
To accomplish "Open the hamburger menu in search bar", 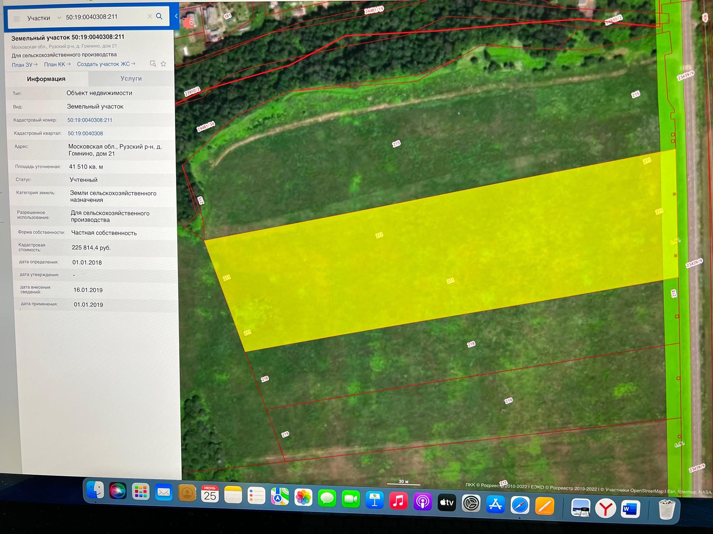I will 16,19.
